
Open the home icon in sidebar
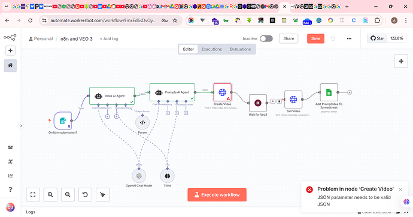point(10,65)
